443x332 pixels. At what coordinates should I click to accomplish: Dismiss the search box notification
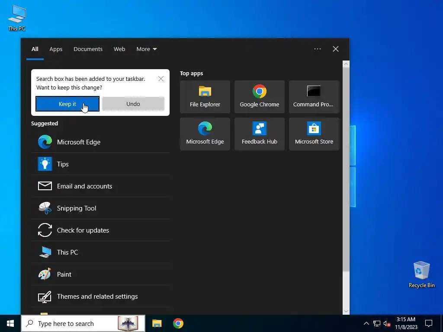161,79
